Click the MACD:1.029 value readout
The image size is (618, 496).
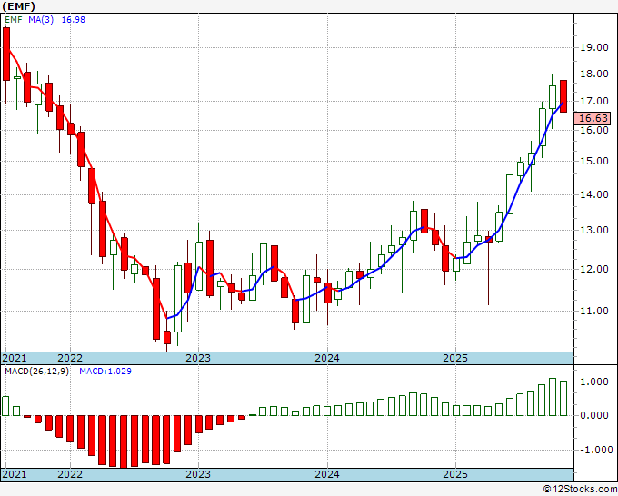coord(105,372)
